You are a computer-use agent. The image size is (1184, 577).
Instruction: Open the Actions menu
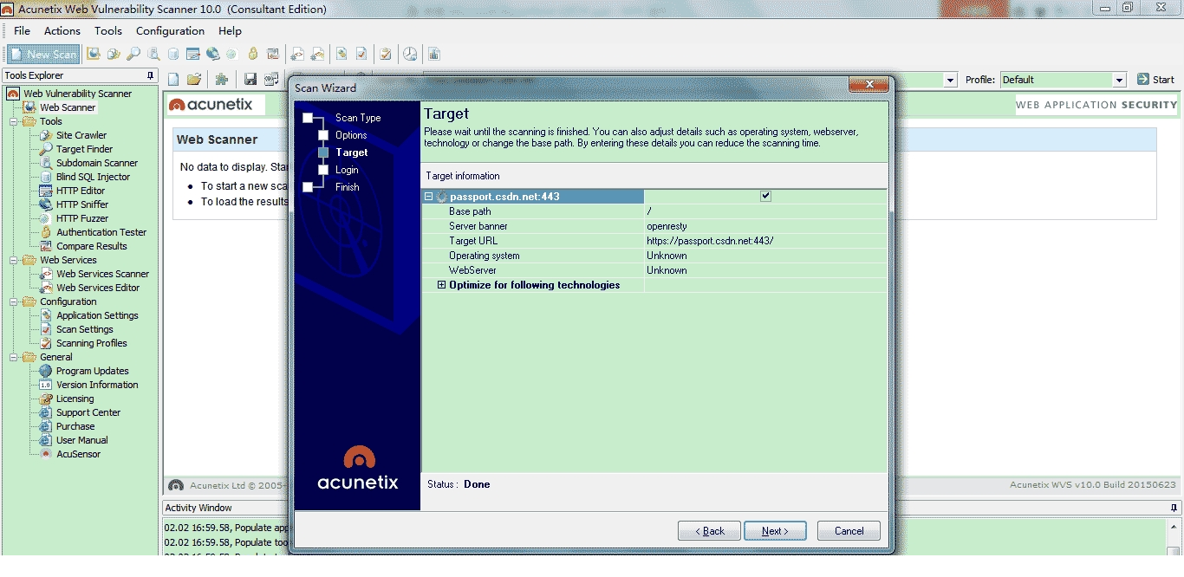pyautogui.click(x=62, y=30)
